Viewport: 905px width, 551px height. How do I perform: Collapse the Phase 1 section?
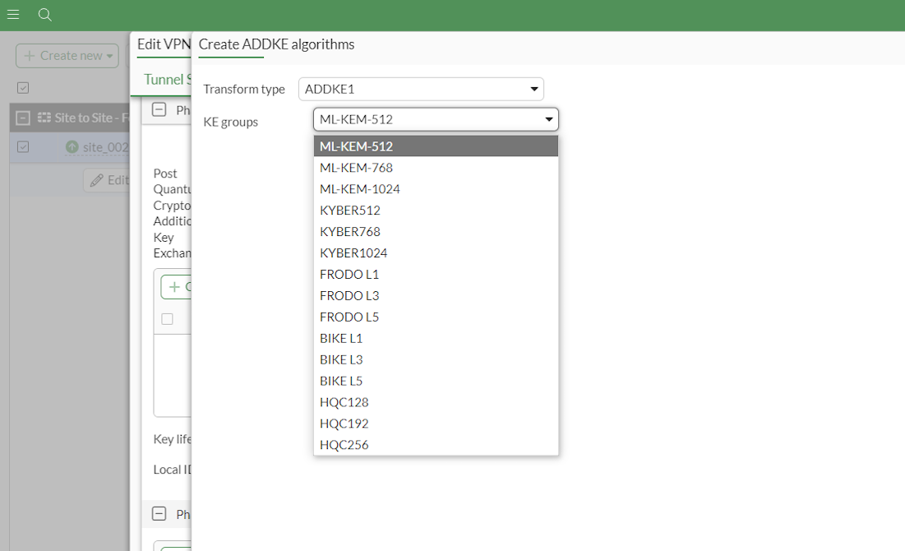[x=159, y=109]
